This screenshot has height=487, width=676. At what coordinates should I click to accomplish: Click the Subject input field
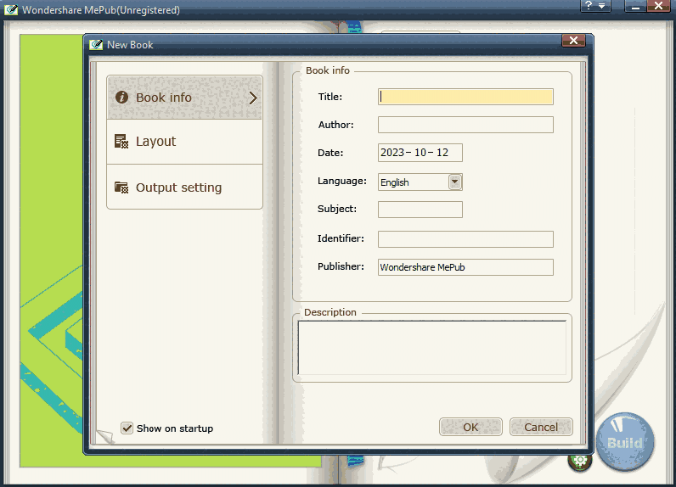pos(420,210)
